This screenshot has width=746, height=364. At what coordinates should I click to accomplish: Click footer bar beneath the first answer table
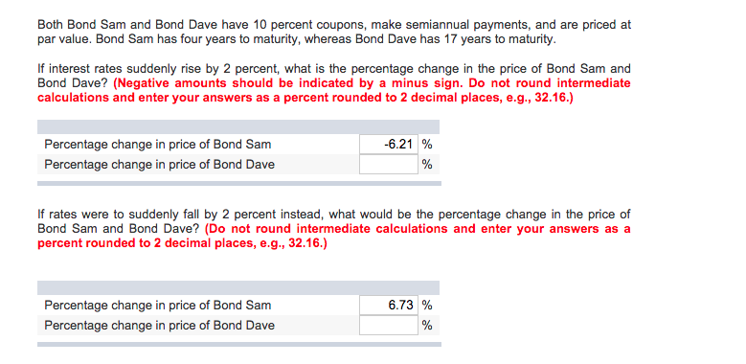pos(239,183)
